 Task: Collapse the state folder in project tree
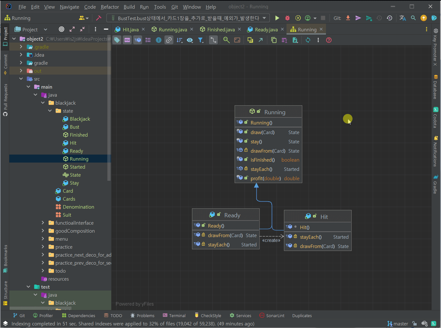click(x=50, y=111)
